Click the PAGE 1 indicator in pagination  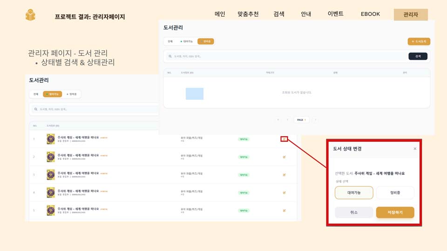[x=301, y=120]
